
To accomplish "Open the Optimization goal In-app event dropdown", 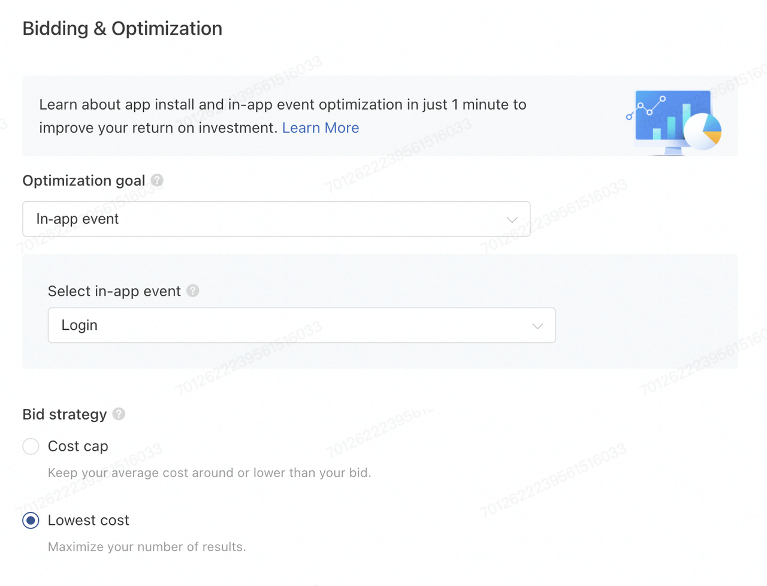I will [276, 219].
